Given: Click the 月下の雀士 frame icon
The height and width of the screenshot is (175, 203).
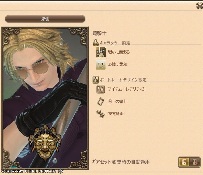Looking at the screenshot, I should tap(101, 101).
